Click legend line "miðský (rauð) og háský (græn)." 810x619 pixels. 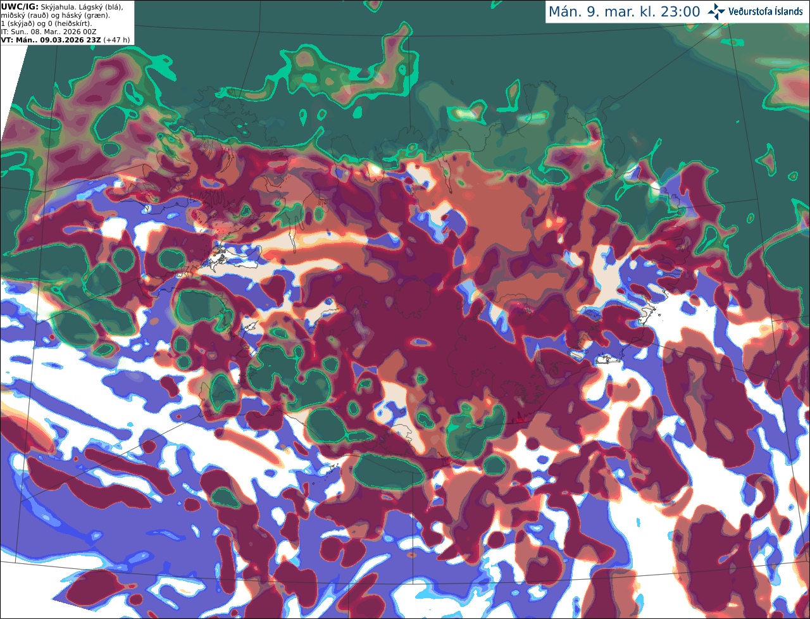(x=55, y=15)
